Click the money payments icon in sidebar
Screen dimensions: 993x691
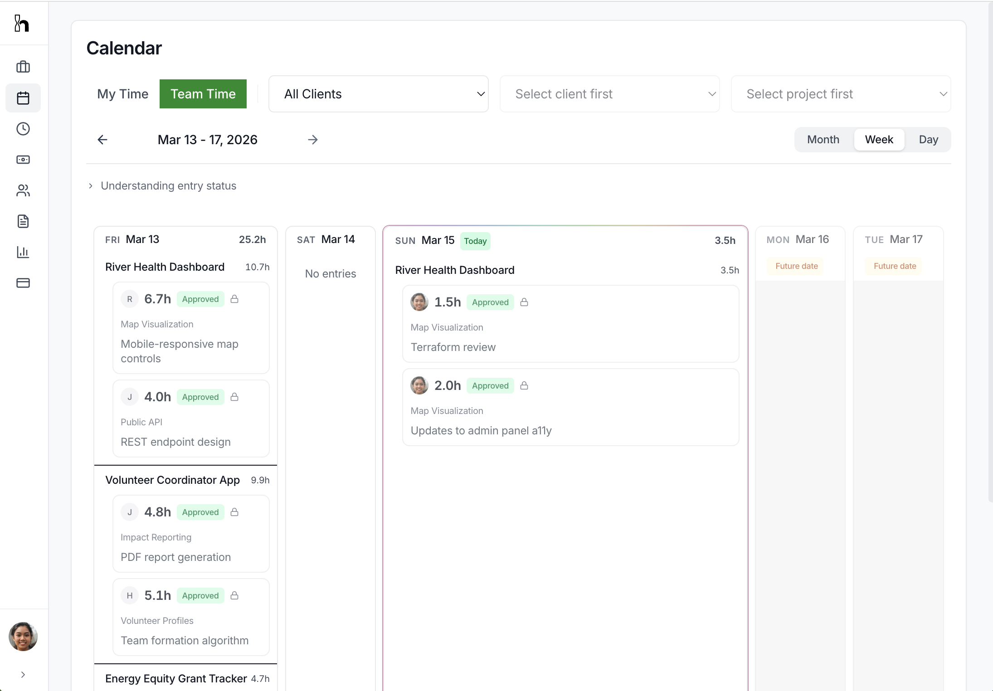tap(23, 160)
